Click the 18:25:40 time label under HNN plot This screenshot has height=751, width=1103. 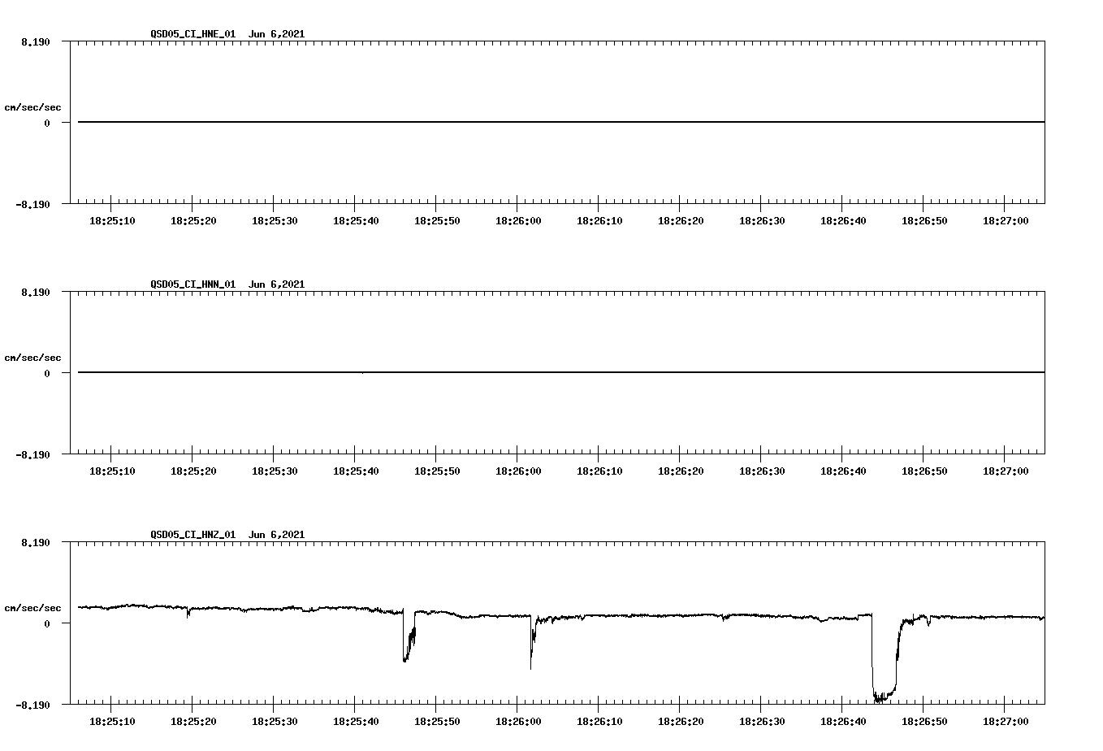click(356, 471)
